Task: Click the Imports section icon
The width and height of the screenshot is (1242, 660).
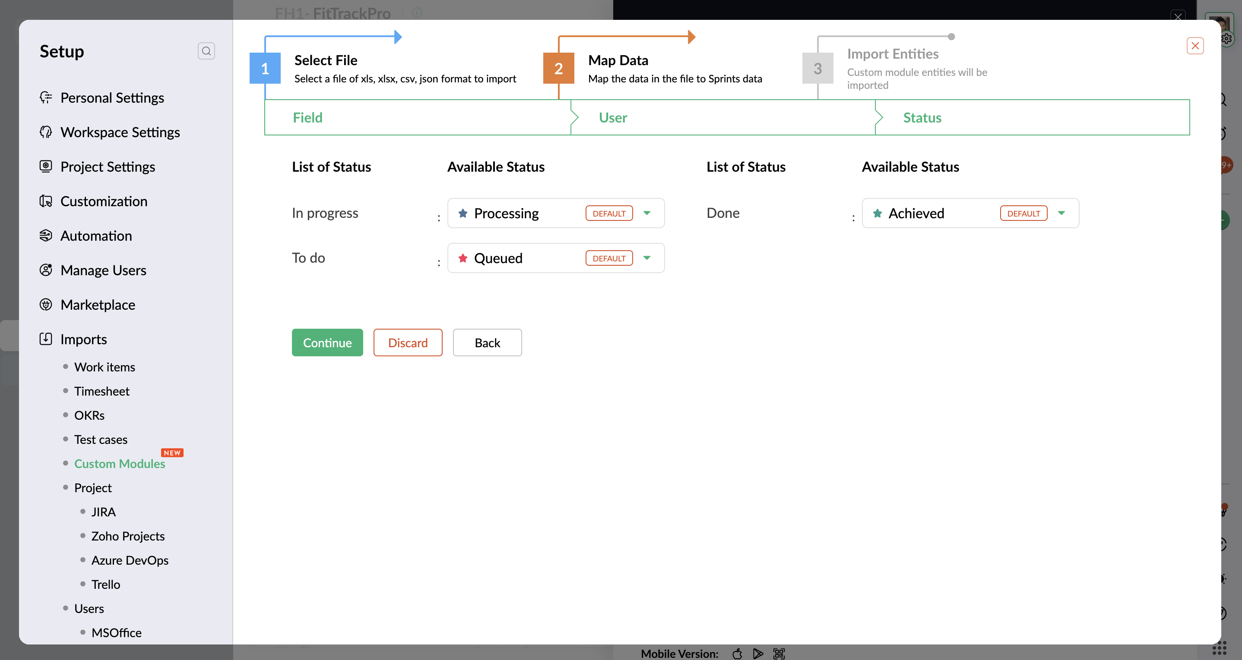Action: pos(46,339)
